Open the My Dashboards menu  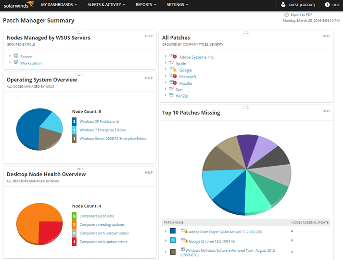click(x=59, y=5)
